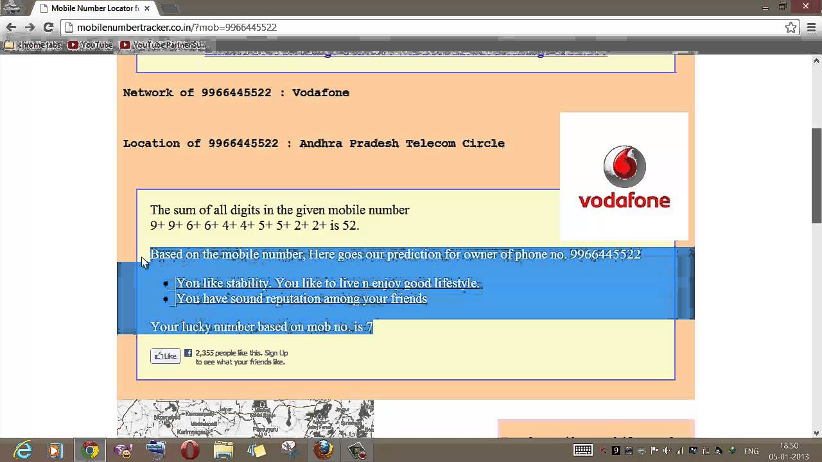Image resolution: width=822 pixels, height=462 pixels.
Task: Open YouTube bookmark
Action: tap(91, 45)
